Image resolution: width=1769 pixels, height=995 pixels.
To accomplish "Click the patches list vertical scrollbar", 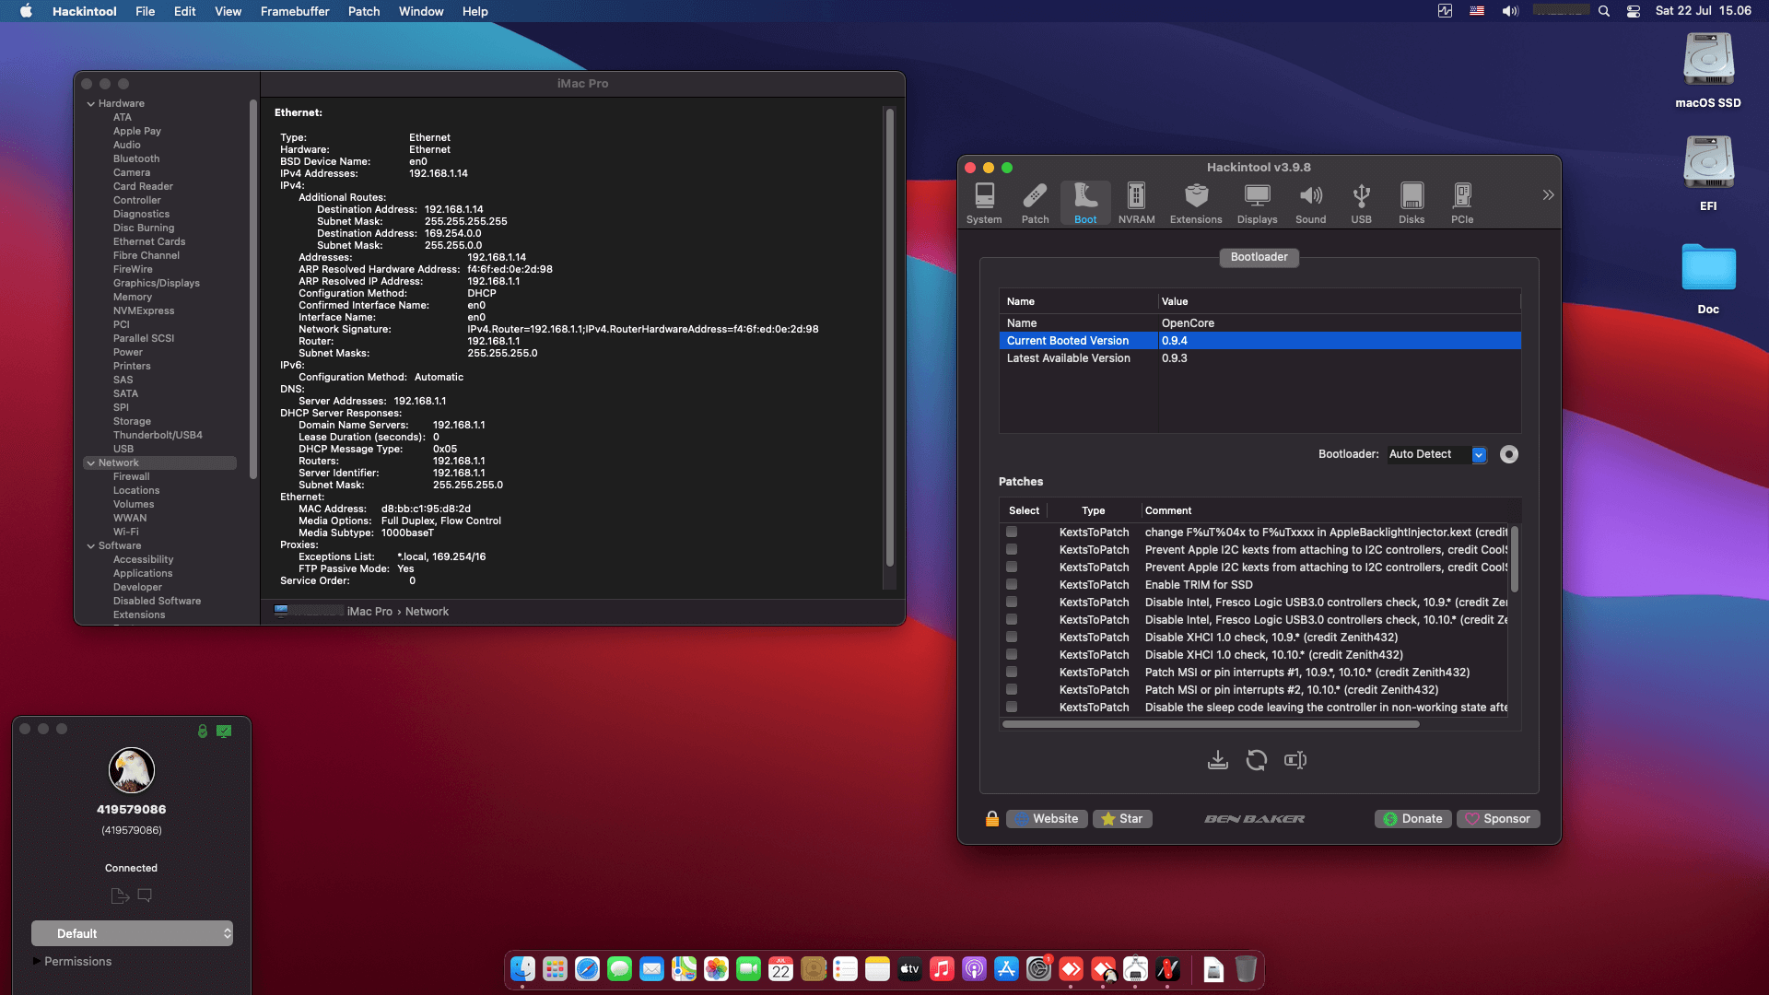I will point(1514,559).
